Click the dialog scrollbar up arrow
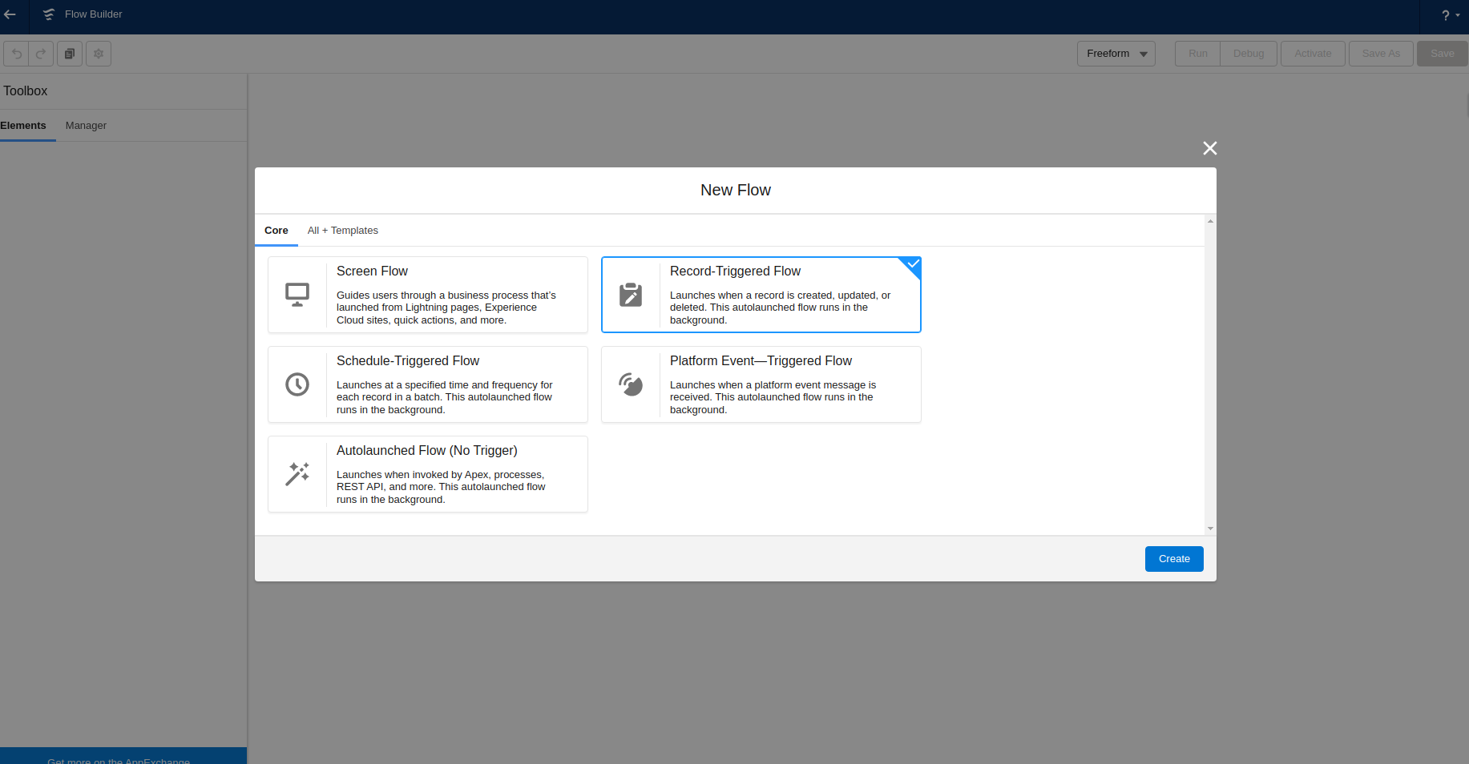Image resolution: width=1469 pixels, height=764 pixels. click(x=1210, y=221)
